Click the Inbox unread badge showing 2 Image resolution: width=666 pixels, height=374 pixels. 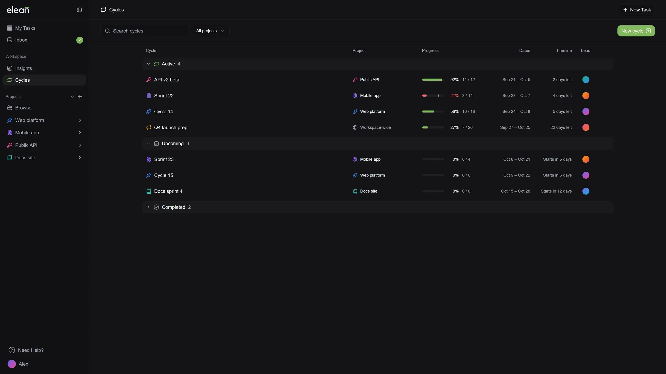click(80, 40)
